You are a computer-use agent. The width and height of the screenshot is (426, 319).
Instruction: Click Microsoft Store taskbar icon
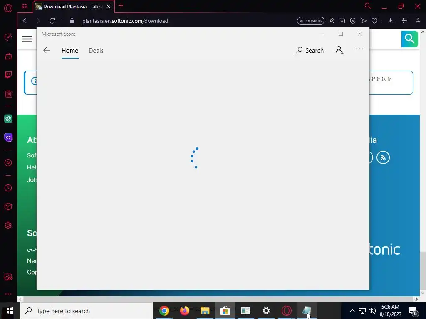click(x=225, y=311)
